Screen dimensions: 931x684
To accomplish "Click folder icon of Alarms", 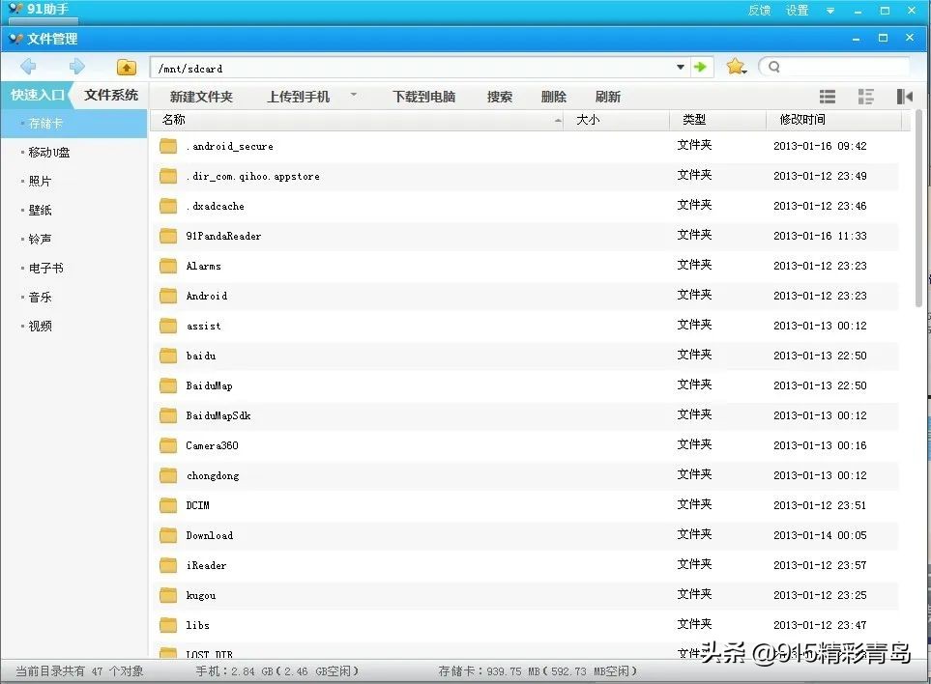I will click(168, 266).
